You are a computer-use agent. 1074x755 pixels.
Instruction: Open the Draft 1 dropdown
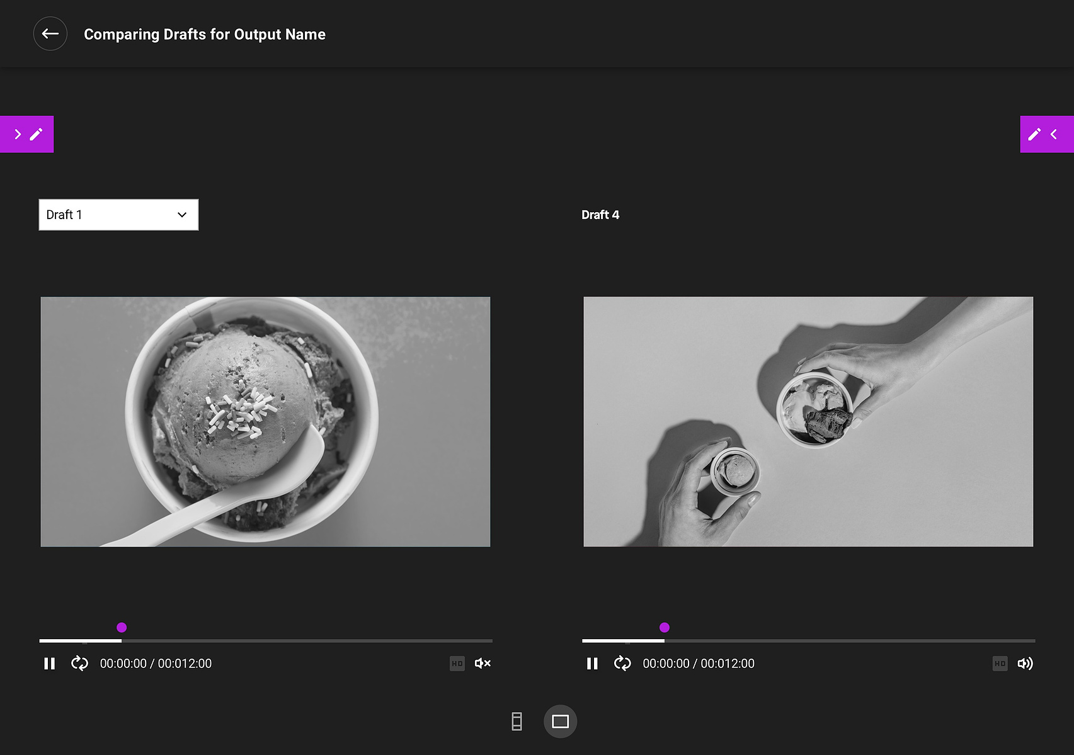coord(118,215)
